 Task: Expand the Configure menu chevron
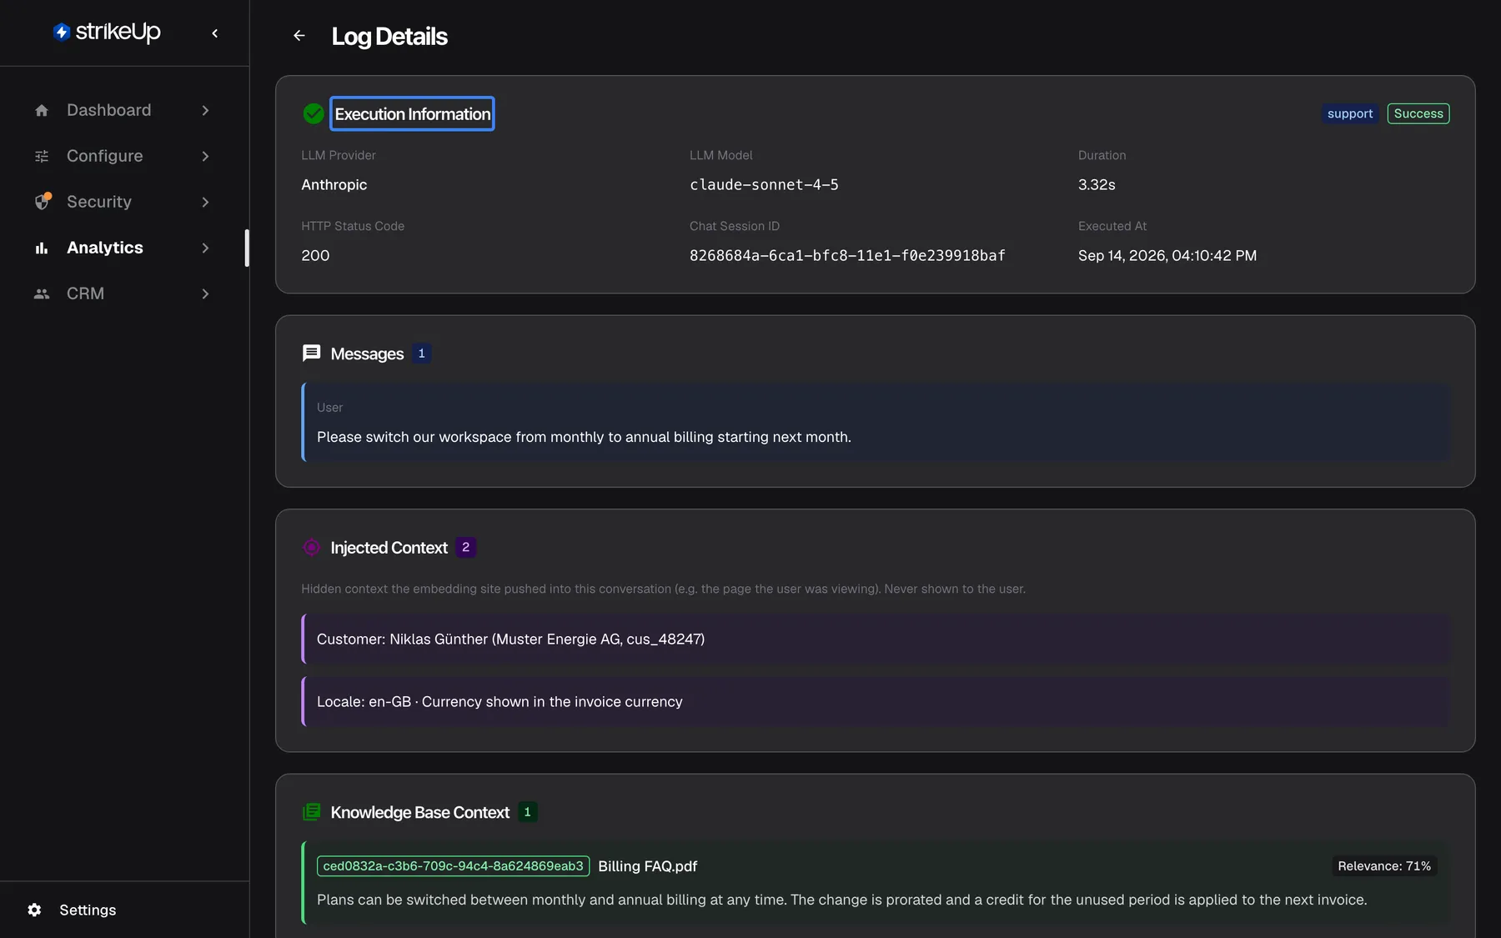205,156
